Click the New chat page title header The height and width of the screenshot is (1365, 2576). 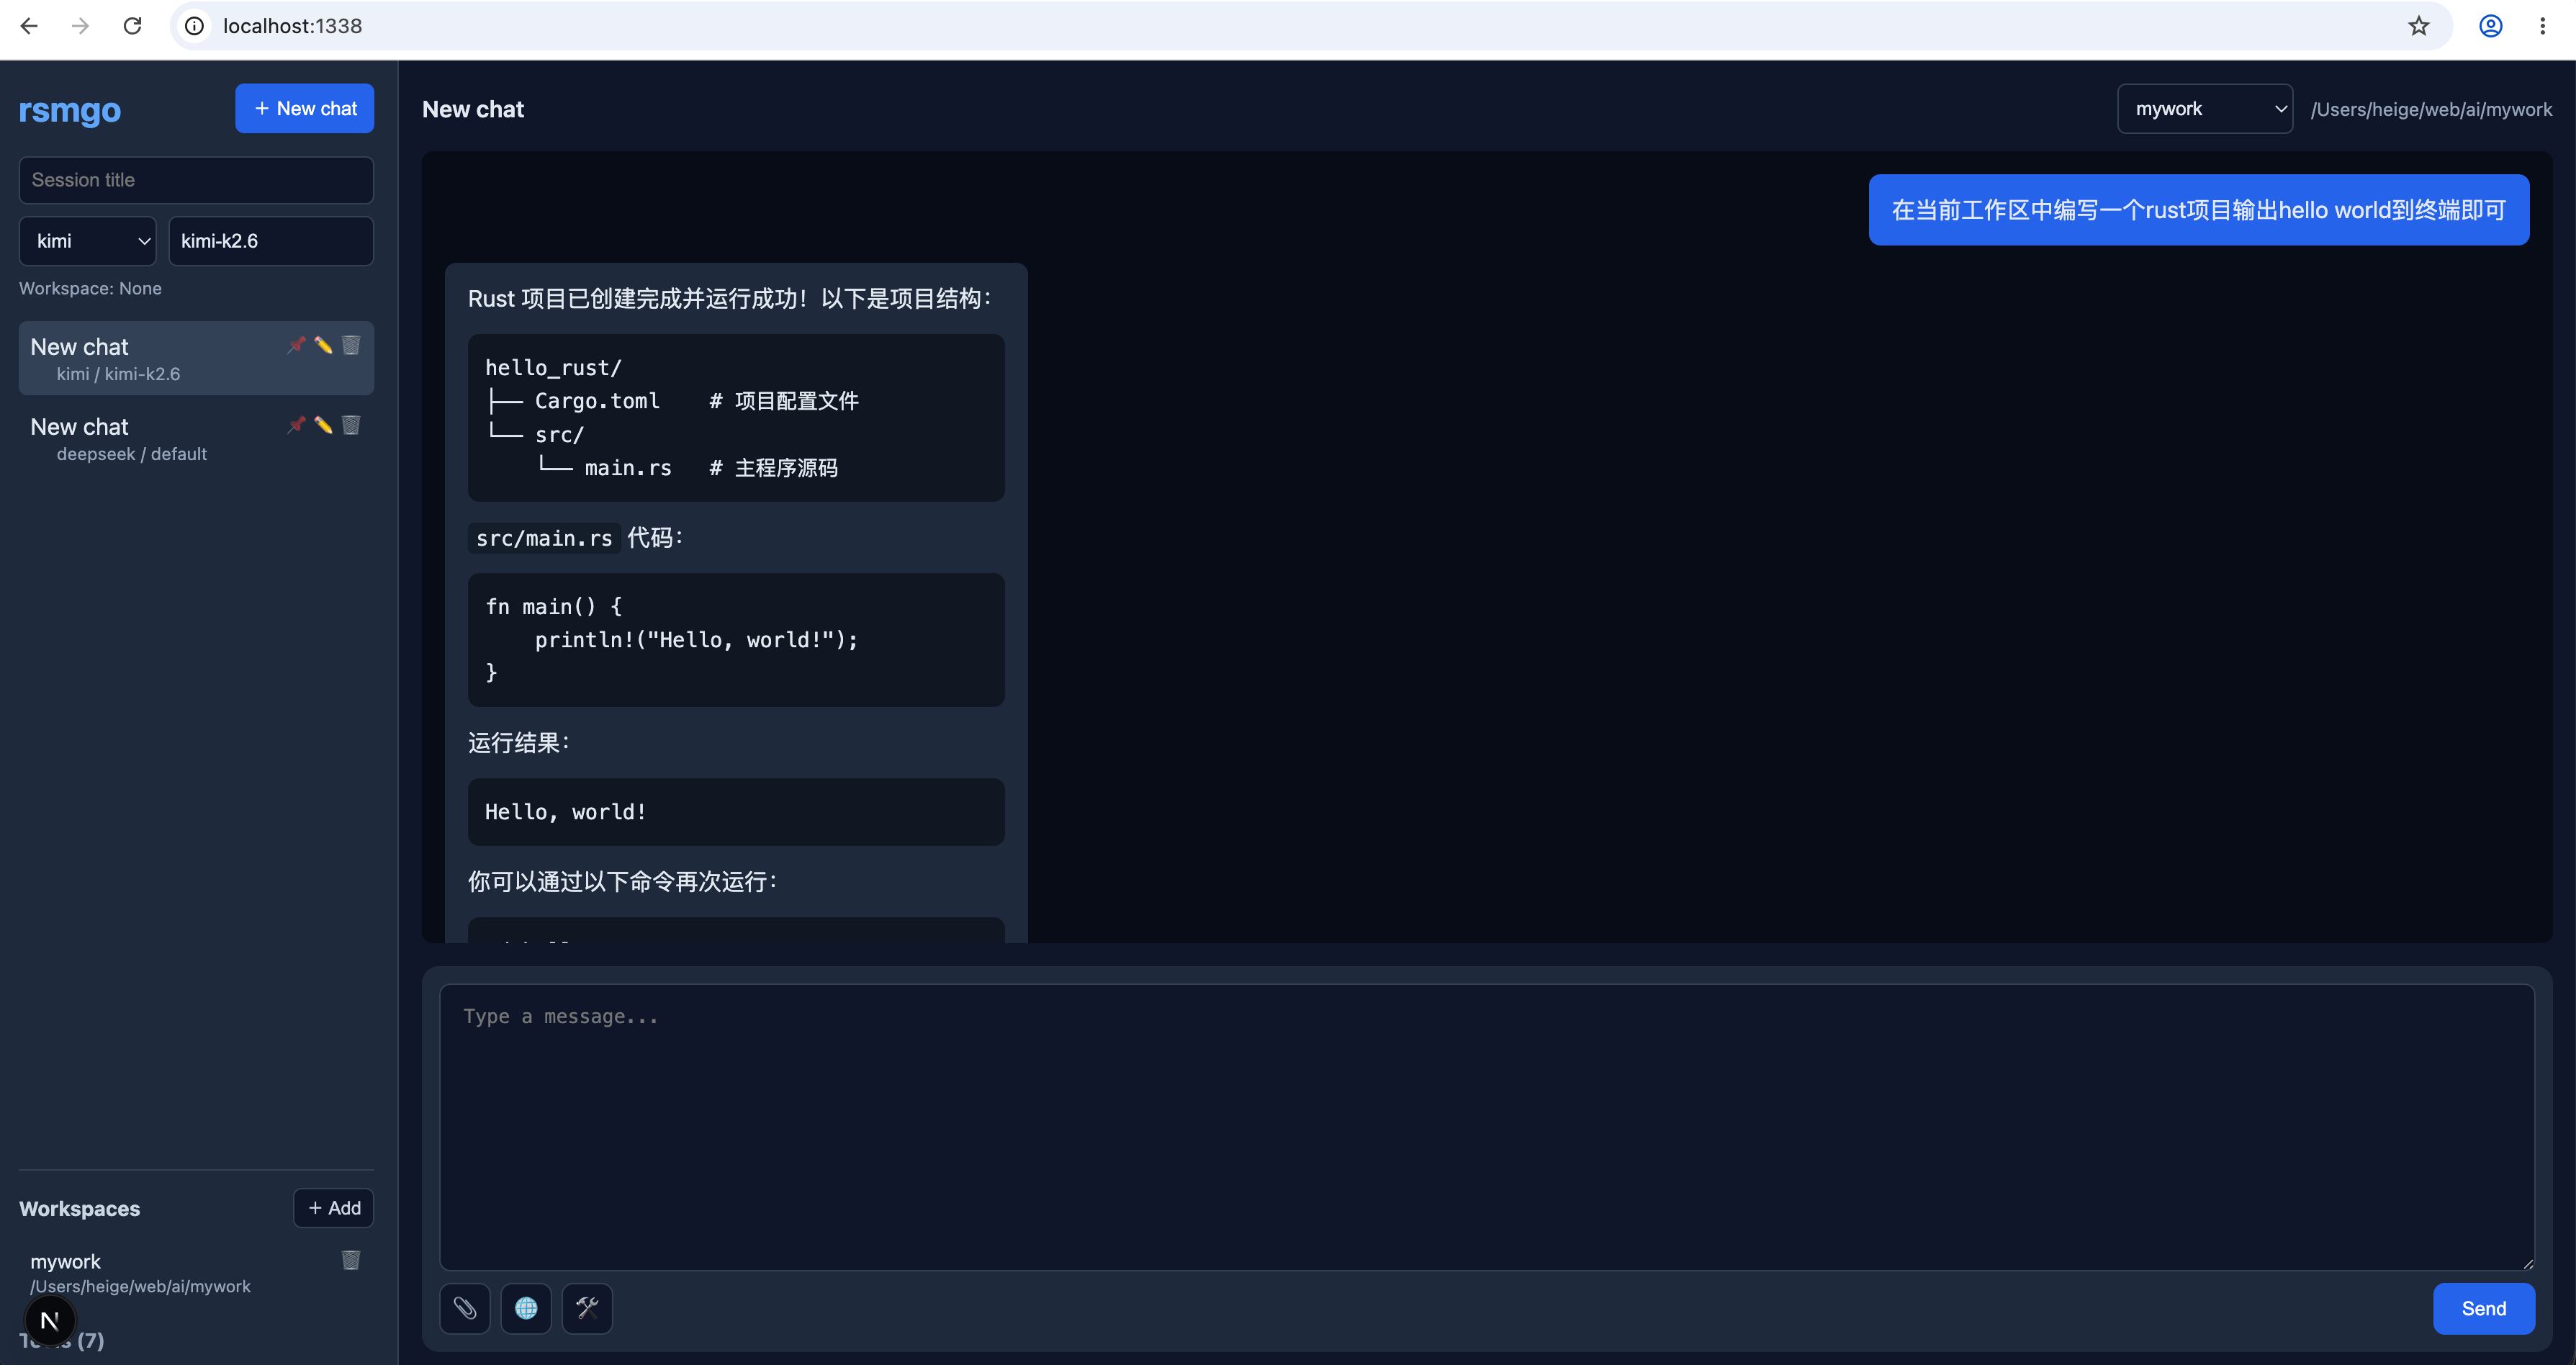[x=473, y=109]
